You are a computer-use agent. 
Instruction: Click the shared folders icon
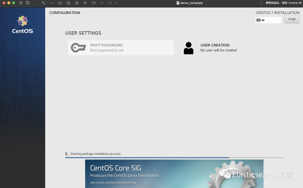[x=110, y=3]
